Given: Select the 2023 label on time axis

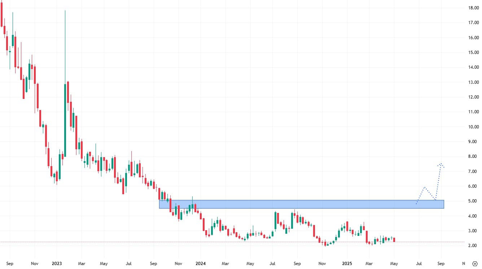Looking at the screenshot, I should (57, 263).
